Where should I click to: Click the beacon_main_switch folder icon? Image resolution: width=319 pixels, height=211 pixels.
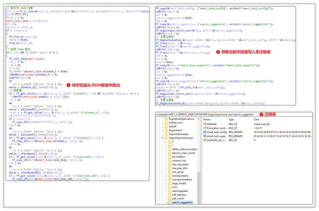pos(169,153)
